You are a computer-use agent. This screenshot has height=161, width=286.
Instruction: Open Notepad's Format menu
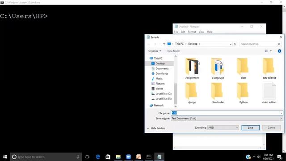(x=192, y=32)
